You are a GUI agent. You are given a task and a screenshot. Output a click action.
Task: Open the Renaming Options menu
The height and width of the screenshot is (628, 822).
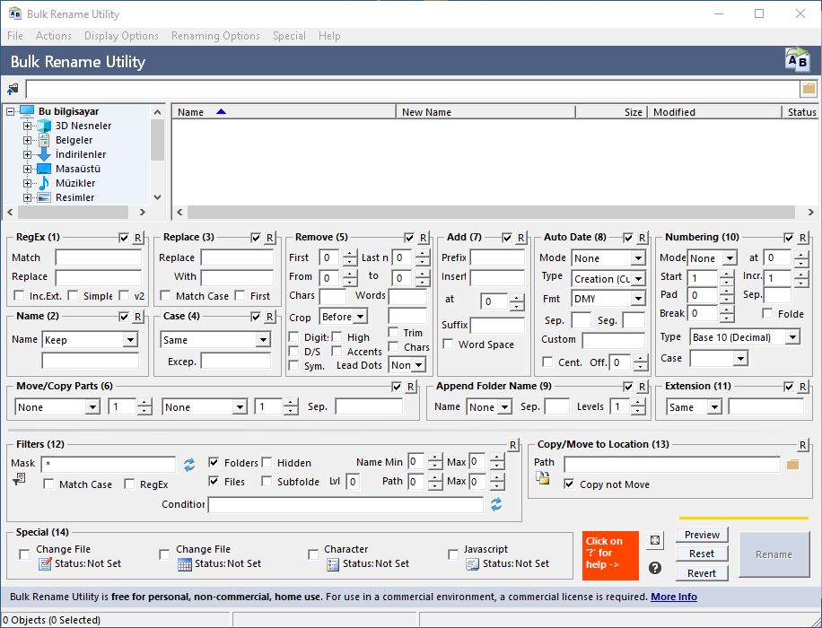click(x=215, y=36)
